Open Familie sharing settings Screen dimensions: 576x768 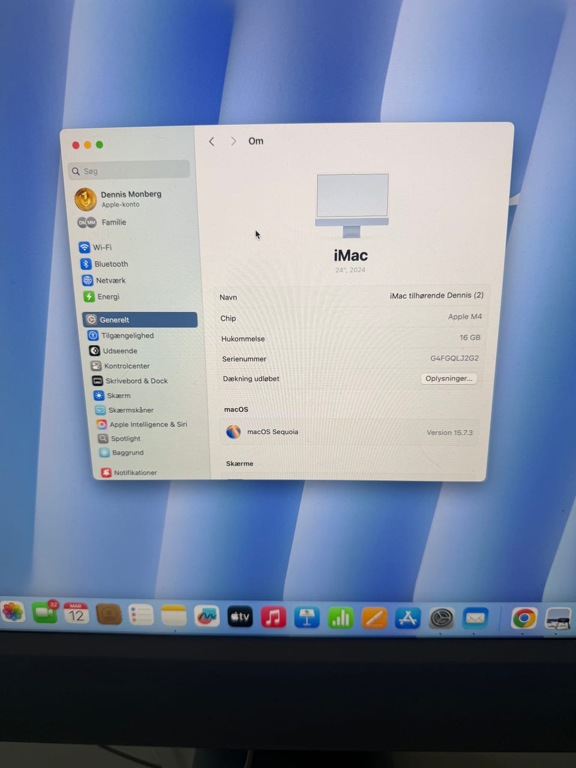(x=102, y=223)
